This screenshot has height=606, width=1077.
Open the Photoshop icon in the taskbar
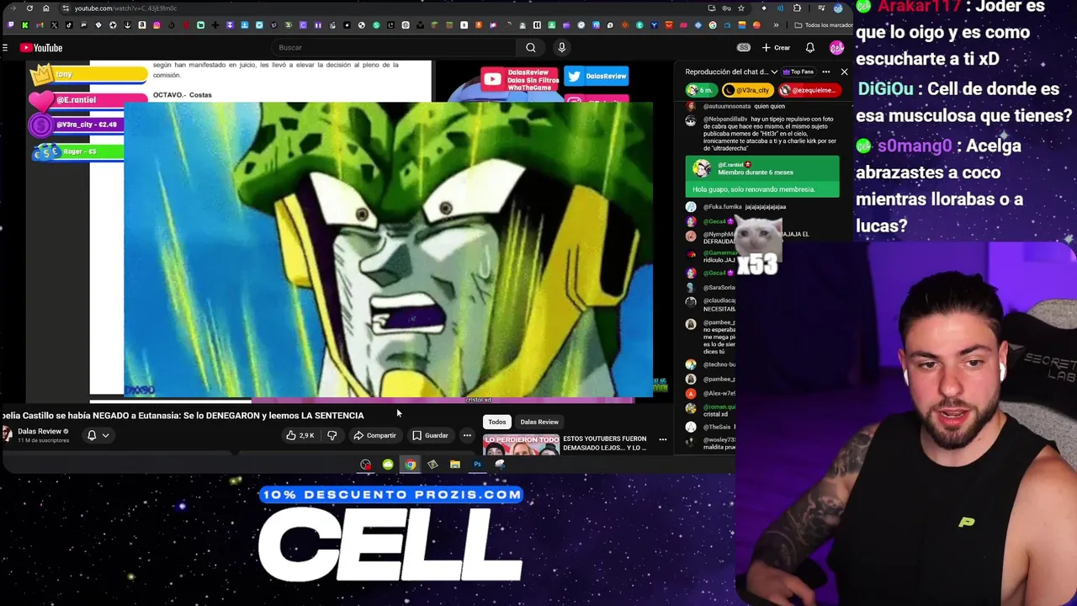tap(477, 464)
